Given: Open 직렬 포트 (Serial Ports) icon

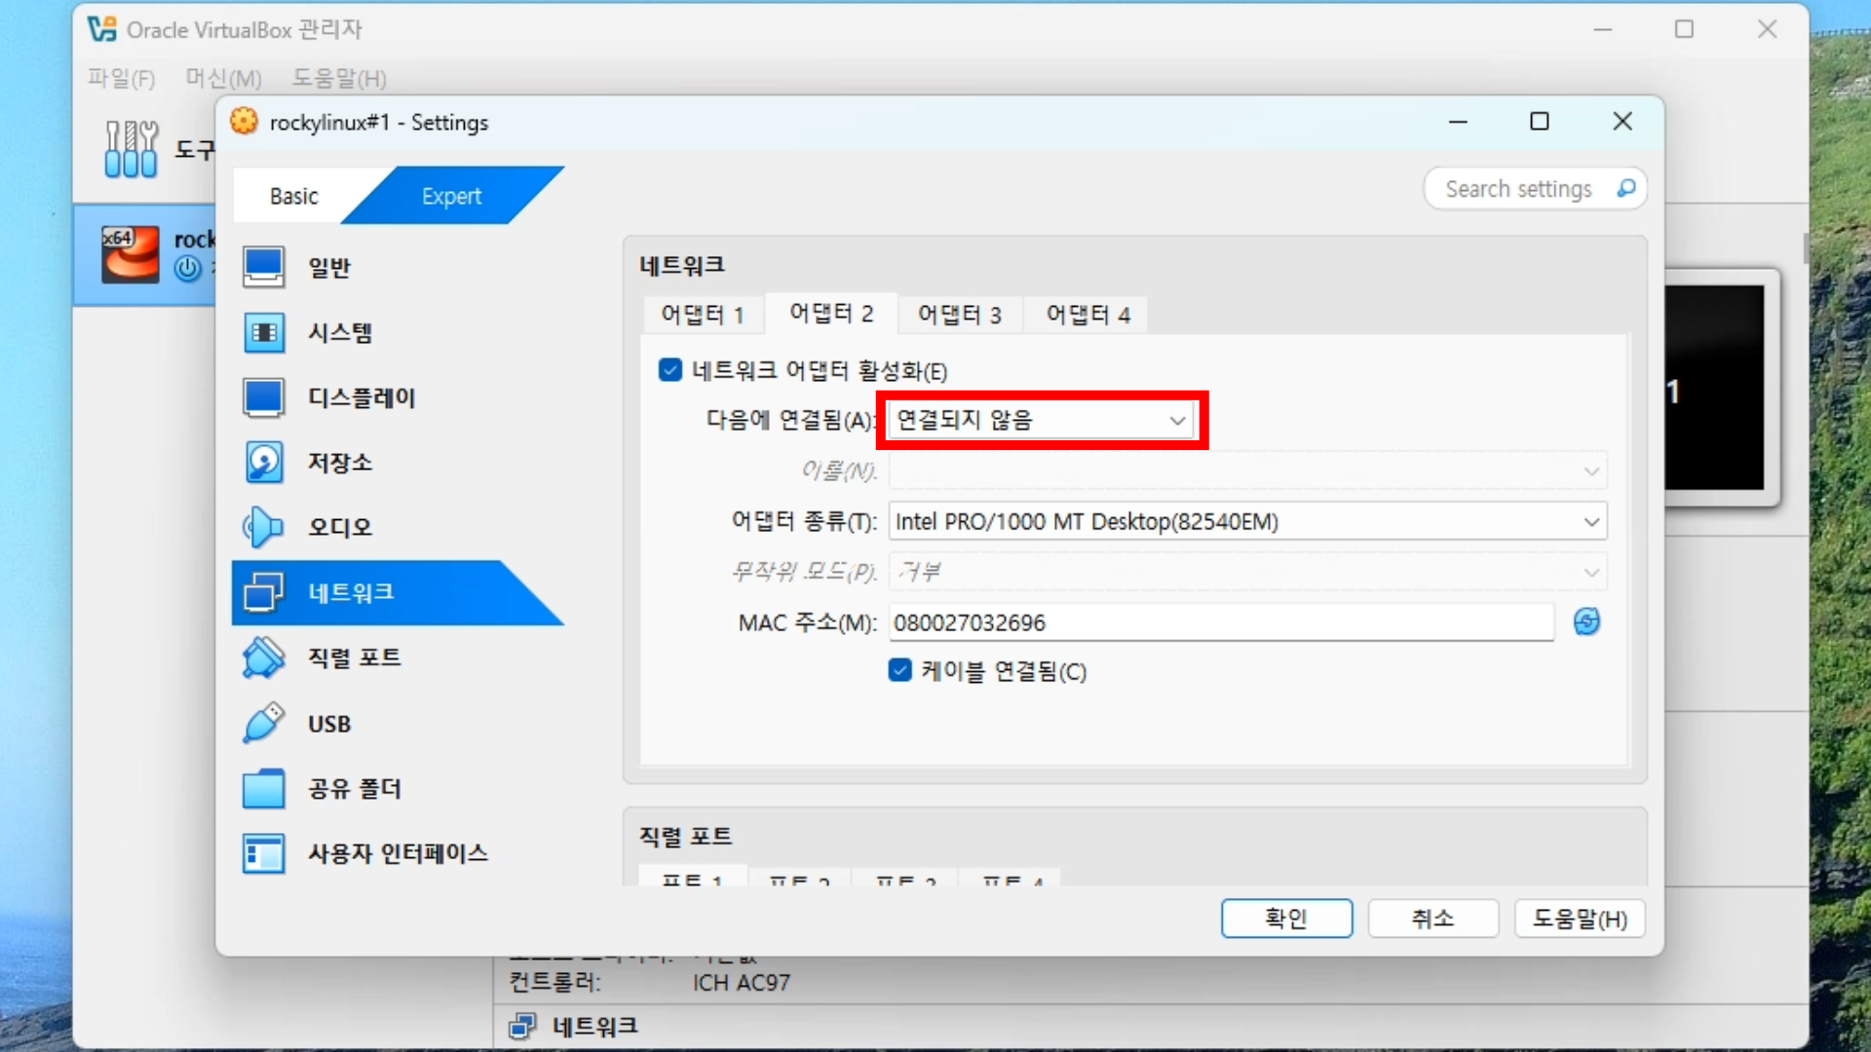Looking at the screenshot, I should 264,657.
